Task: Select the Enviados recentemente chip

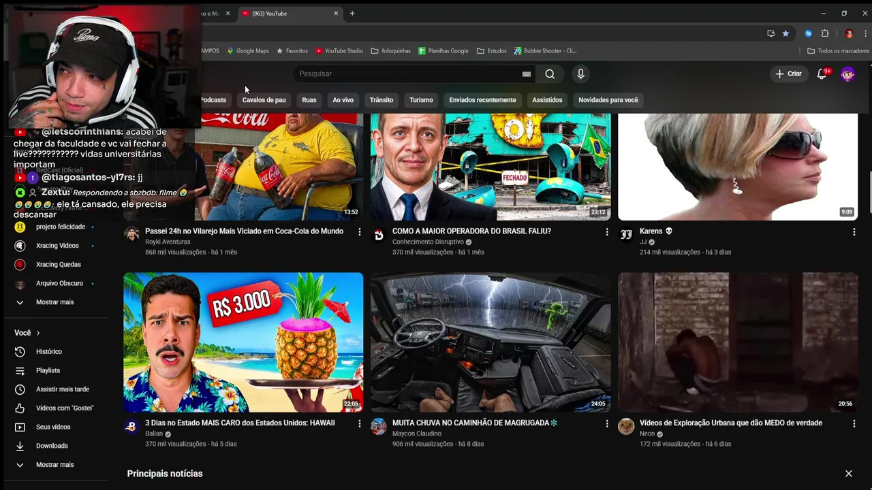Action: pyautogui.click(x=482, y=100)
